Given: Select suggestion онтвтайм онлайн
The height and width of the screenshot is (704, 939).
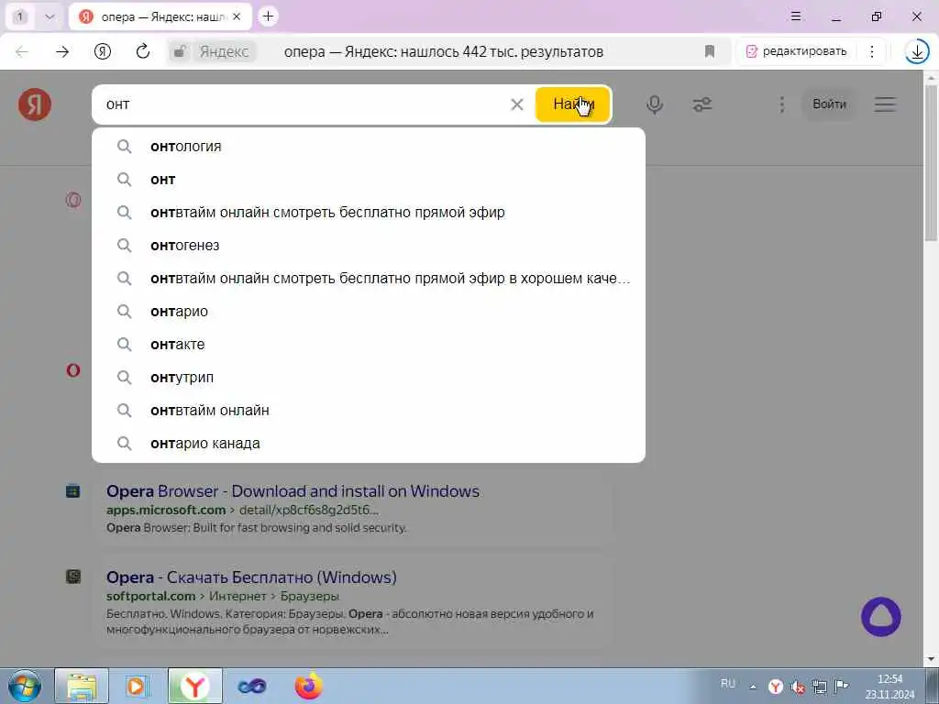Looking at the screenshot, I should (x=369, y=410).
